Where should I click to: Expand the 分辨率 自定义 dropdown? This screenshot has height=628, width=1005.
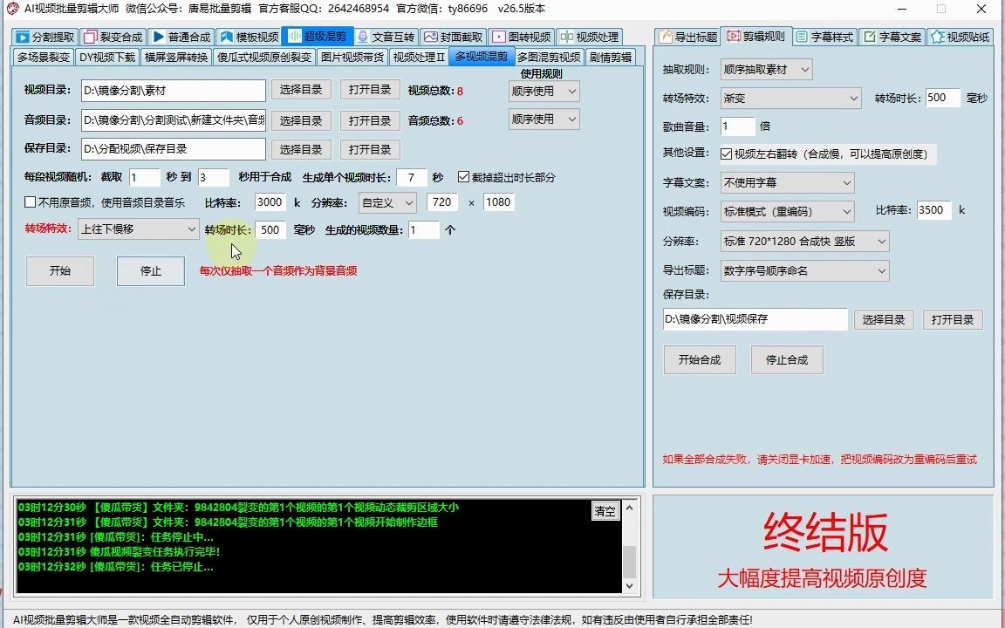(x=386, y=202)
